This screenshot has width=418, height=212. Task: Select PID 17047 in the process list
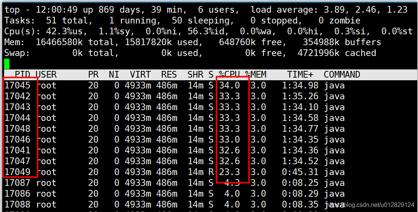[18, 161]
